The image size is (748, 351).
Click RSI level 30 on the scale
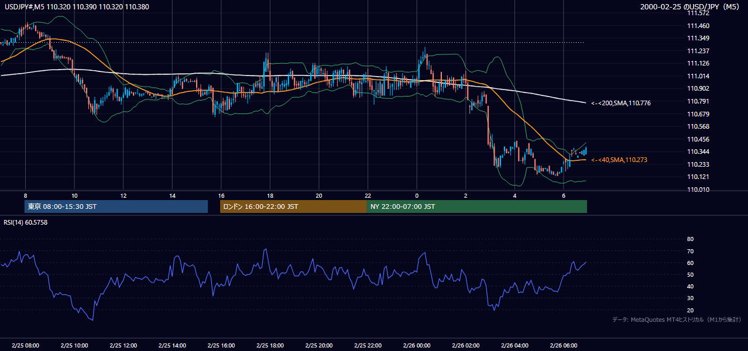[x=690, y=298]
